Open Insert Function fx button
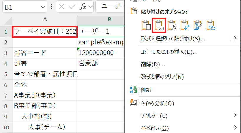Screen dimensions: 241x133 pos(83,7)
